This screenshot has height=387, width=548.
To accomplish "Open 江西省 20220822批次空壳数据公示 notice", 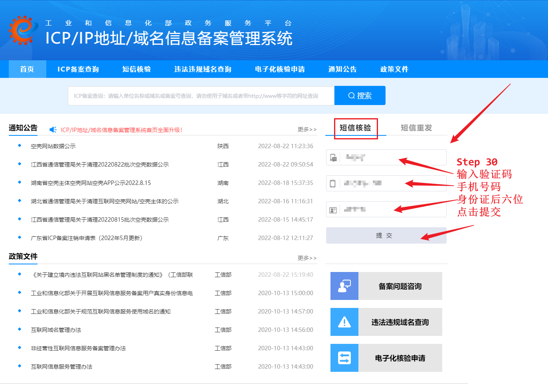I will (100, 165).
